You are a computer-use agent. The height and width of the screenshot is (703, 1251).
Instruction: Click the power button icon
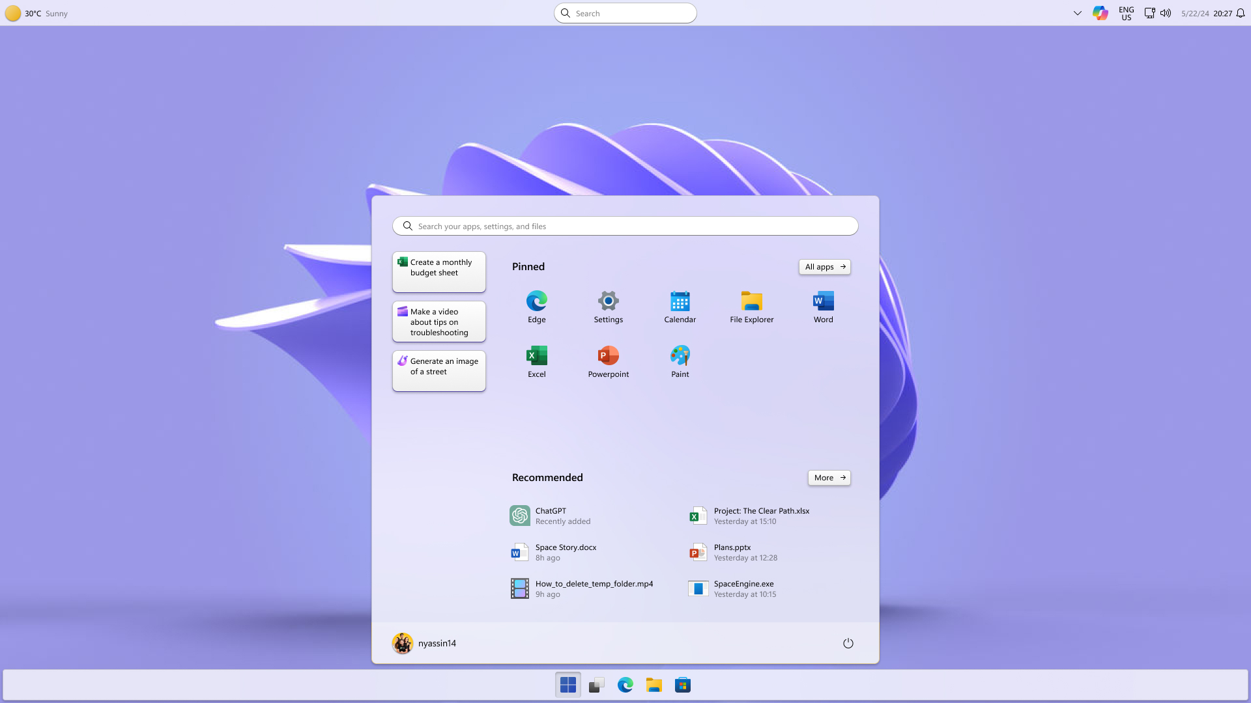(848, 643)
